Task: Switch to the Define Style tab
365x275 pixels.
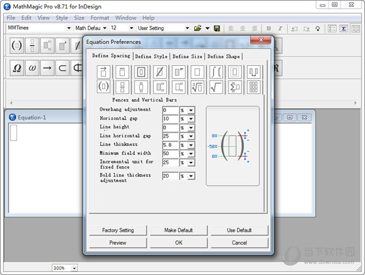Action: coord(151,57)
